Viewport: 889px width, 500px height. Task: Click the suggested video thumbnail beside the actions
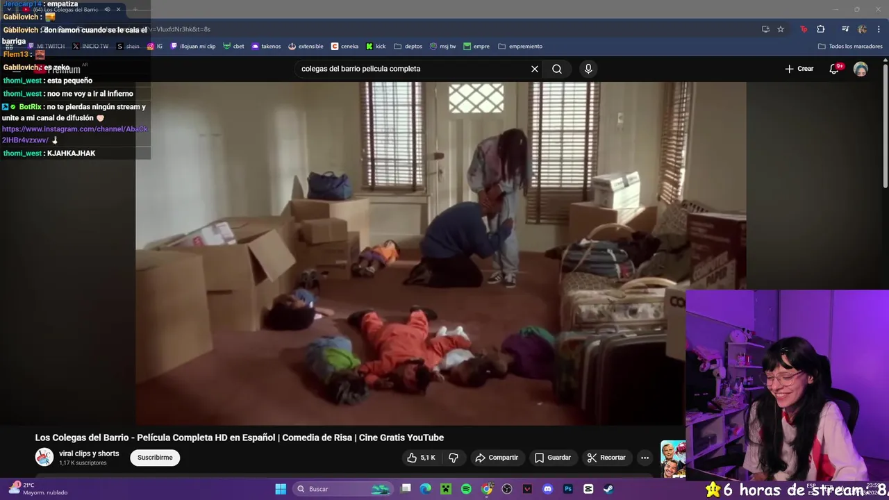(672, 460)
